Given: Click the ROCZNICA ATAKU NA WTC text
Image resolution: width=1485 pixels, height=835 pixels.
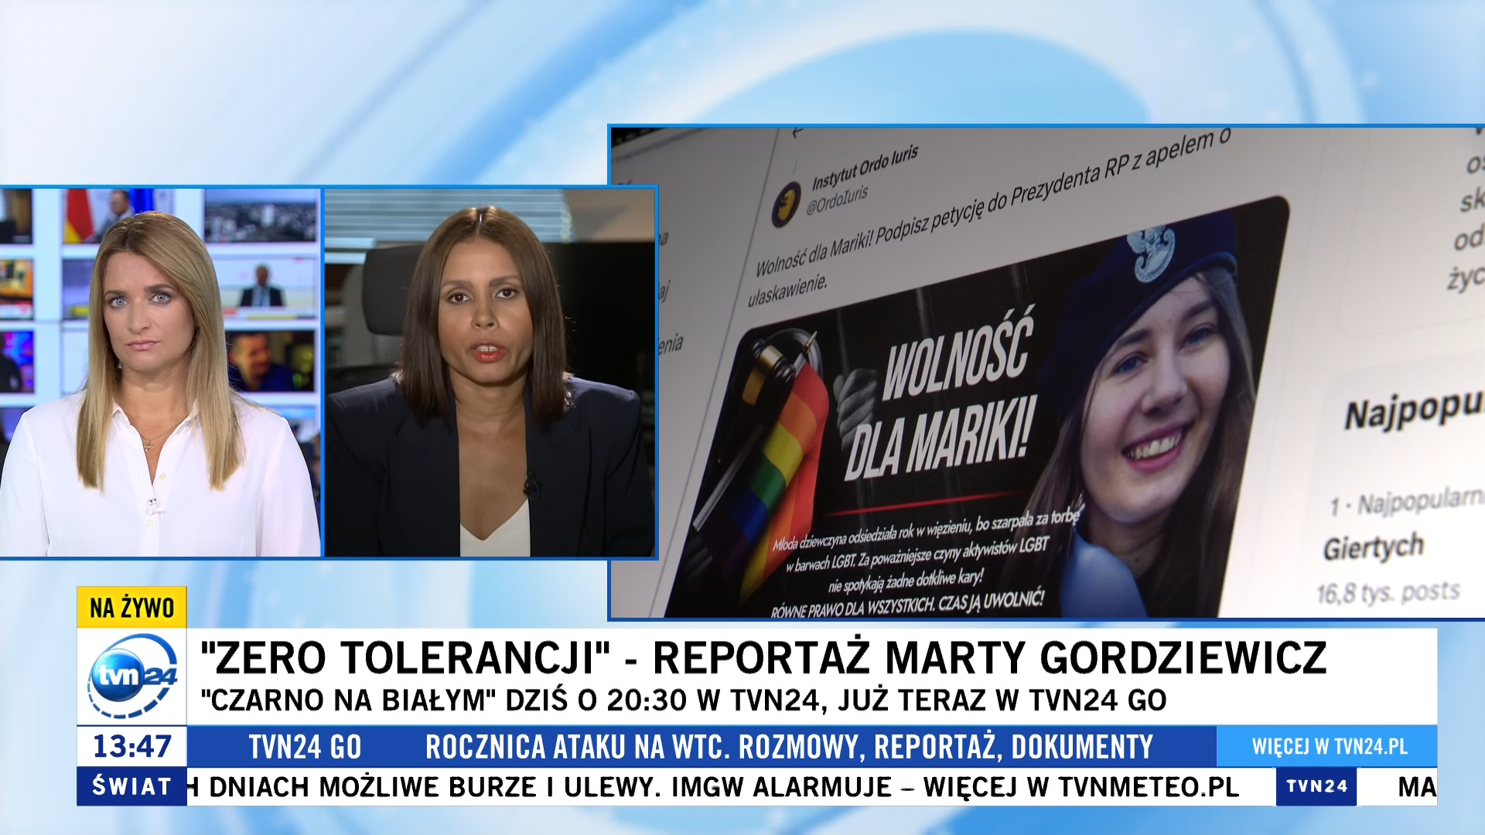Looking at the screenshot, I should [x=789, y=747].
